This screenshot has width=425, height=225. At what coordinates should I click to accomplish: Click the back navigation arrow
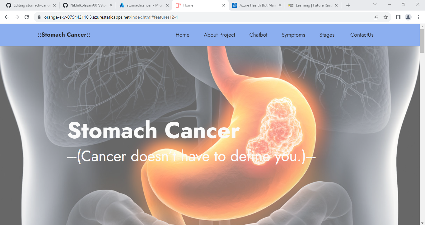pyautogui.click(x=7, y=17)
